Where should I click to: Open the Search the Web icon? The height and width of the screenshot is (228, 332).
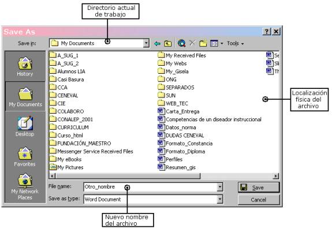pyautogui.click(x=181, y=43)
